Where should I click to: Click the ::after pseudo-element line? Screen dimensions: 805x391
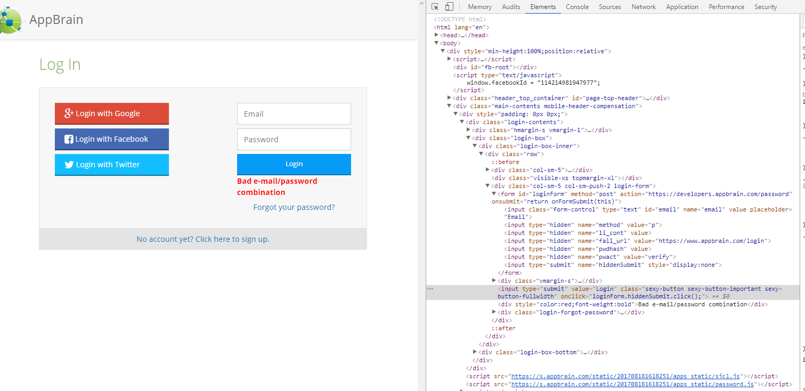(x=503, y=328)
